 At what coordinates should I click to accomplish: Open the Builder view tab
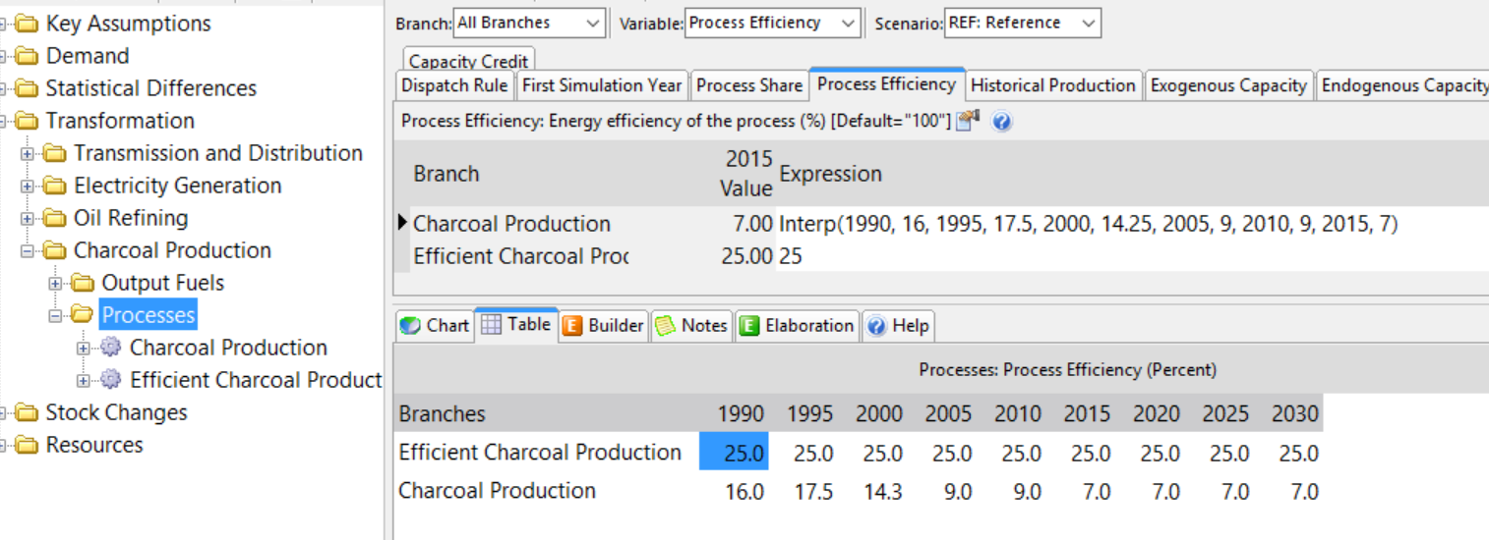click(603, 325)
